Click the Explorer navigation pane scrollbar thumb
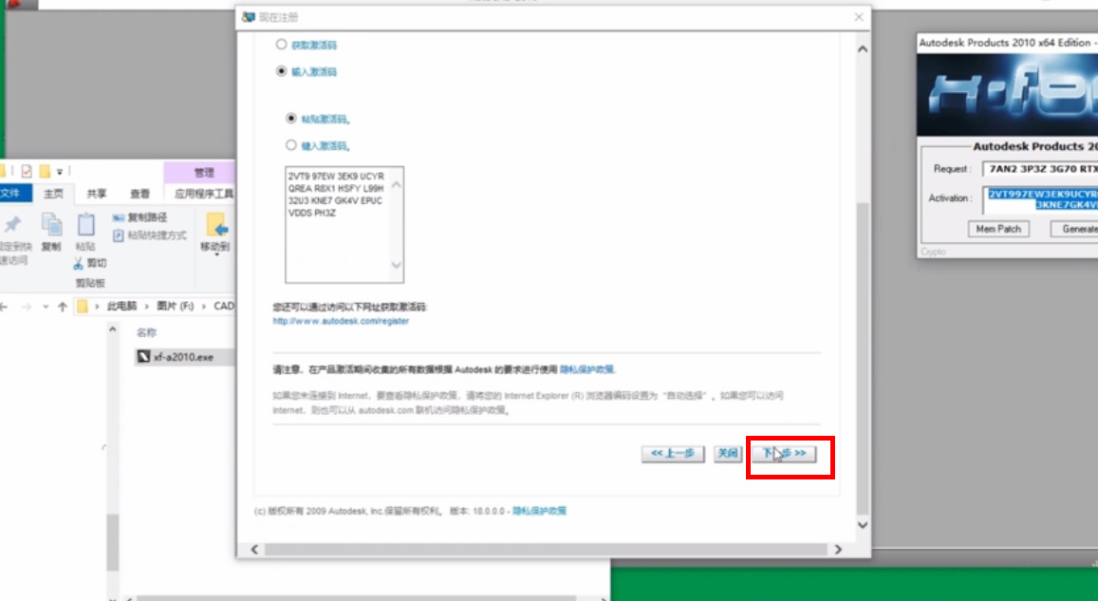 pyautogui.click(x=113, y=542)
